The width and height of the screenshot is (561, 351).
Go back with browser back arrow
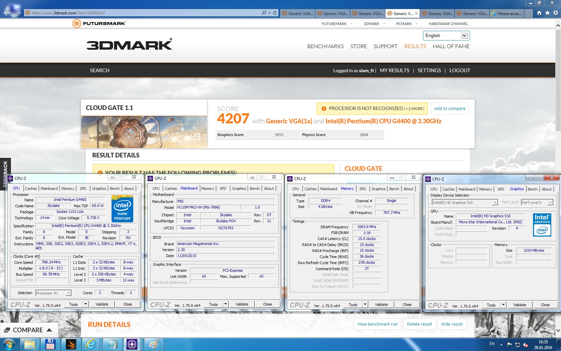click(x=7, y=13)
